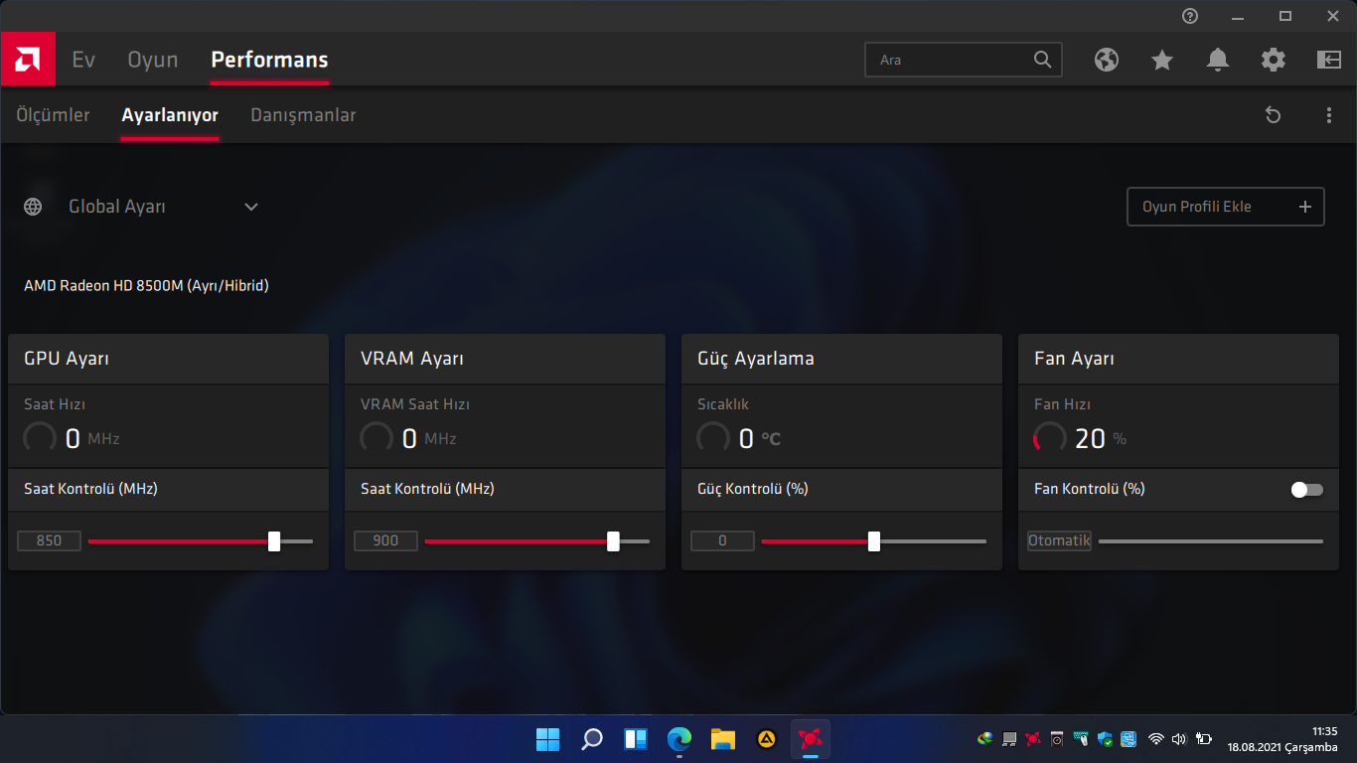Click the search magnifier icon
This screenshot has height=763, width=1357.
click(1042, 60)
